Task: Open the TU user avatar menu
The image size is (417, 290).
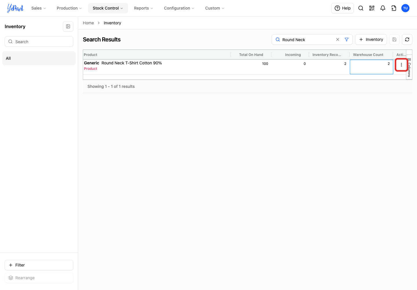Action: tap(405, 8)
